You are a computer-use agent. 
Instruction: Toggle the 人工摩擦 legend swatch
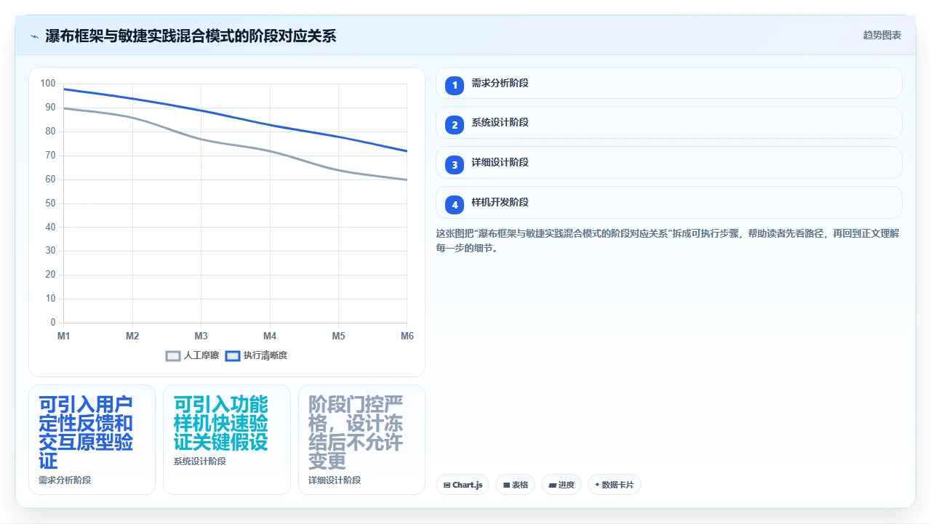pyautogui.click(x=173, y=356)
